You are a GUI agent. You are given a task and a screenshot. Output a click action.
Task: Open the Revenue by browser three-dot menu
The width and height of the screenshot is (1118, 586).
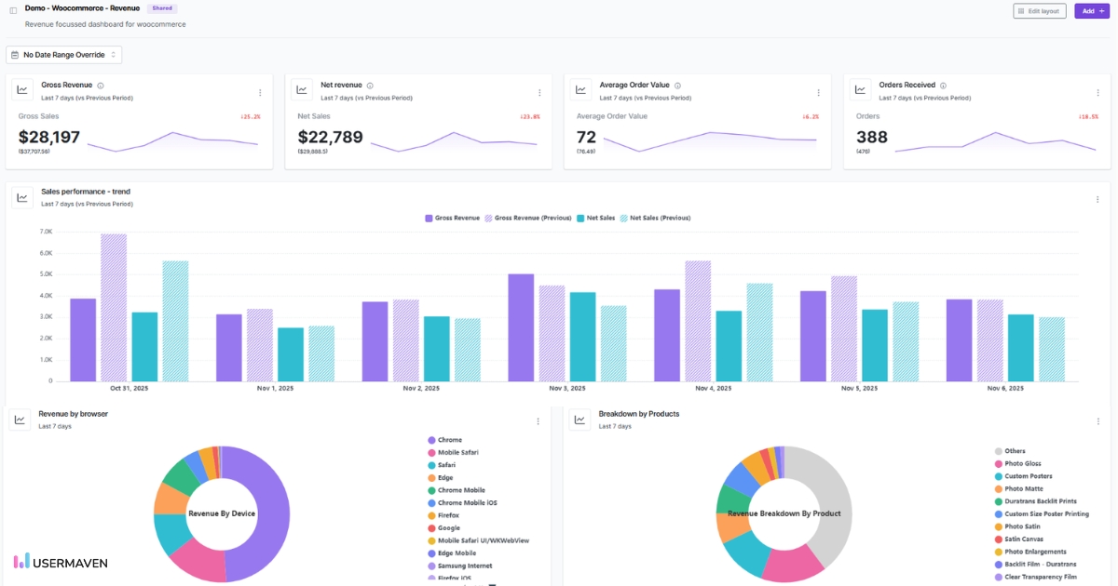pyautogui.click(x=538, y=420)
